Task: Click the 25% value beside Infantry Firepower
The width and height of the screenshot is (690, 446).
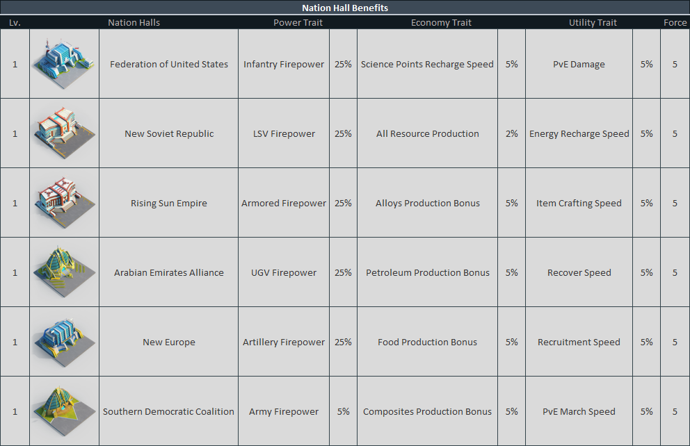Action: [x=343, y=64]
